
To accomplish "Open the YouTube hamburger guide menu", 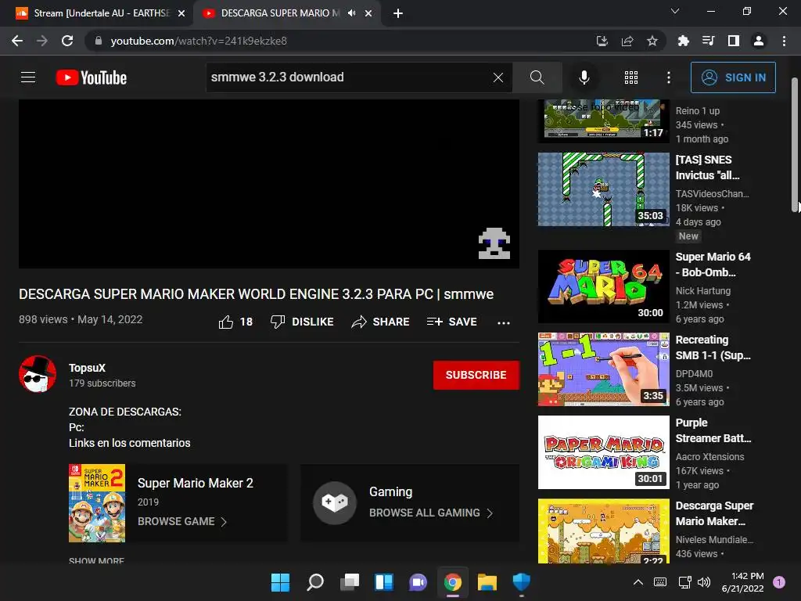I will click(28, 77).
